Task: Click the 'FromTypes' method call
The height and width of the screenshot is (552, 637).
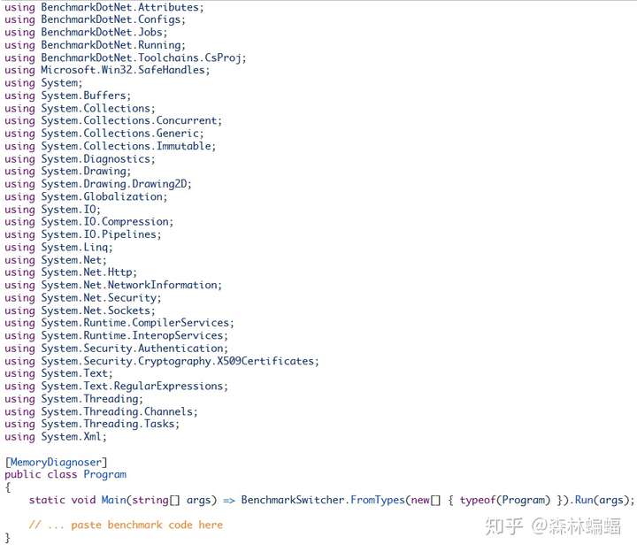Action: point(378,500)
